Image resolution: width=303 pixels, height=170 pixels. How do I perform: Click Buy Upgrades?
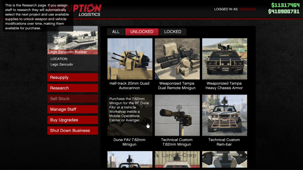click(73, 120)
